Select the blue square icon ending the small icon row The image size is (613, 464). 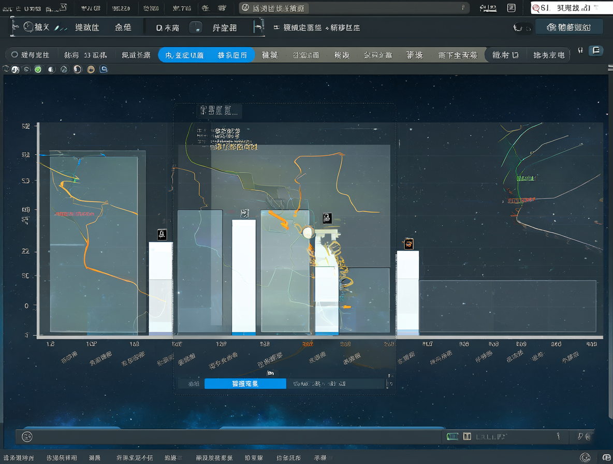104,69
